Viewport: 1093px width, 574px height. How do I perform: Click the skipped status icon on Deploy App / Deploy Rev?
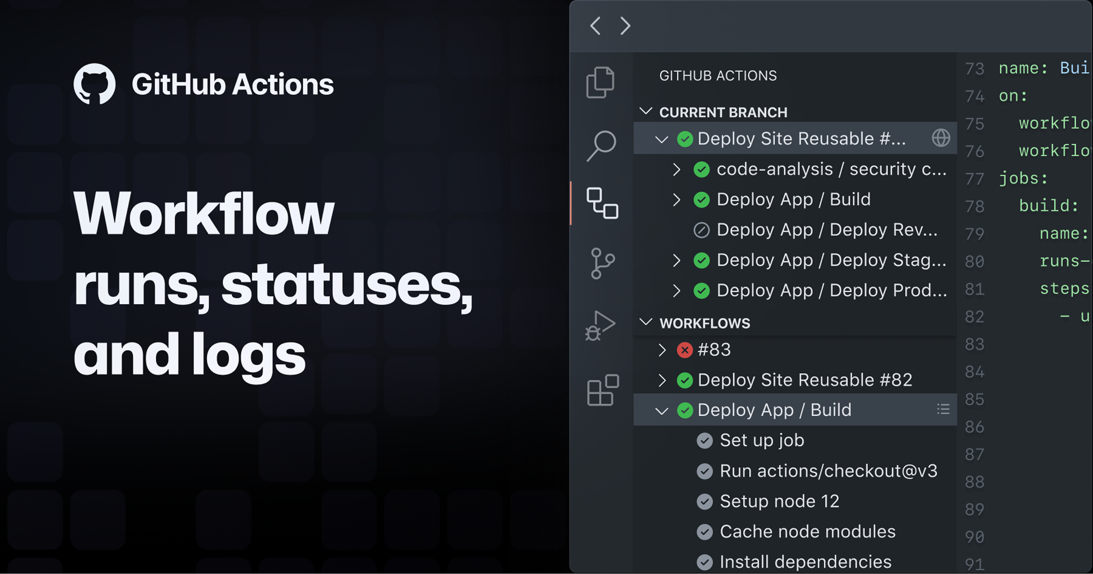pyautogui.click(x=701, y=230)
